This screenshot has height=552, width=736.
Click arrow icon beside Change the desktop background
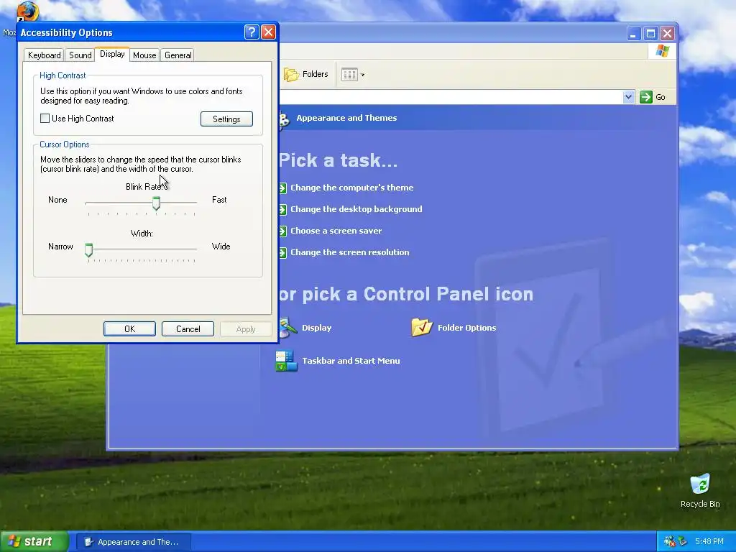pyautogui.click(x=282, y=209)
